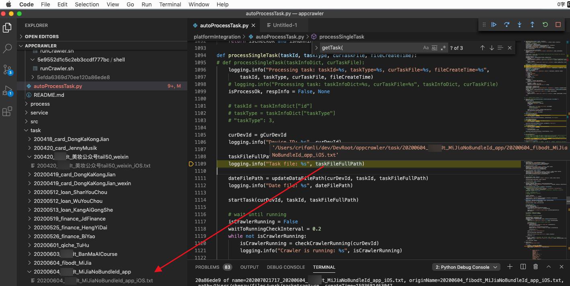Image resolution: width=570 pixels, height=286 pixels.
Task: Restart the debug session
Action: pyautogui.click(x=545, y=25)
